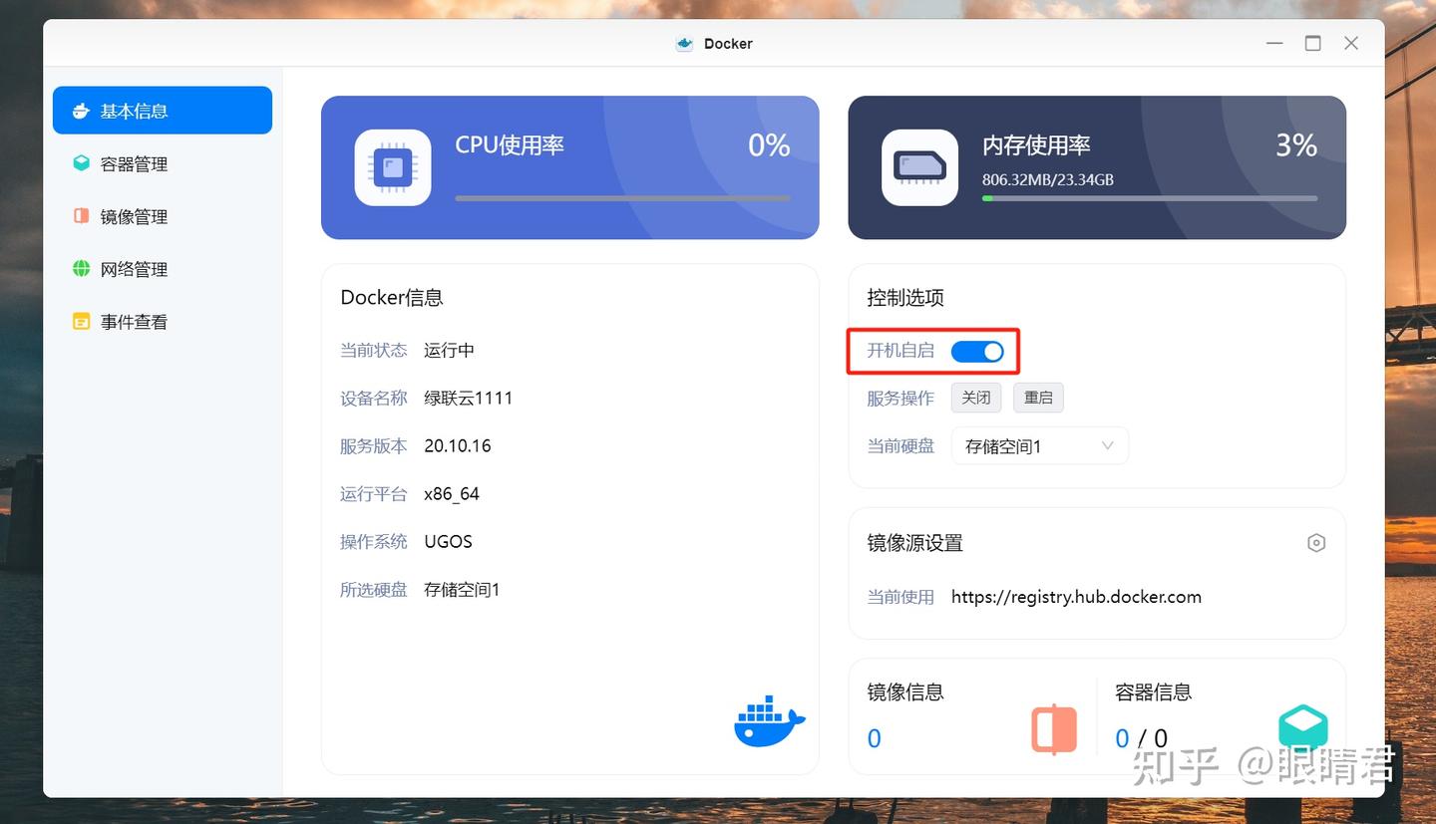Screen dimensions: 1436x824
Task: Click the CPU usage progress bar
Action: click(x=622, y=198)
